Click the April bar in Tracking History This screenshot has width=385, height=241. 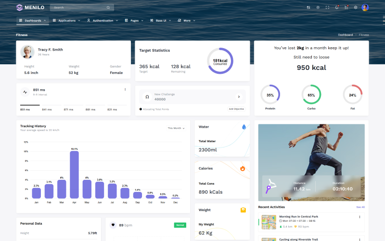pyautogui.click(x=74, y=174)
